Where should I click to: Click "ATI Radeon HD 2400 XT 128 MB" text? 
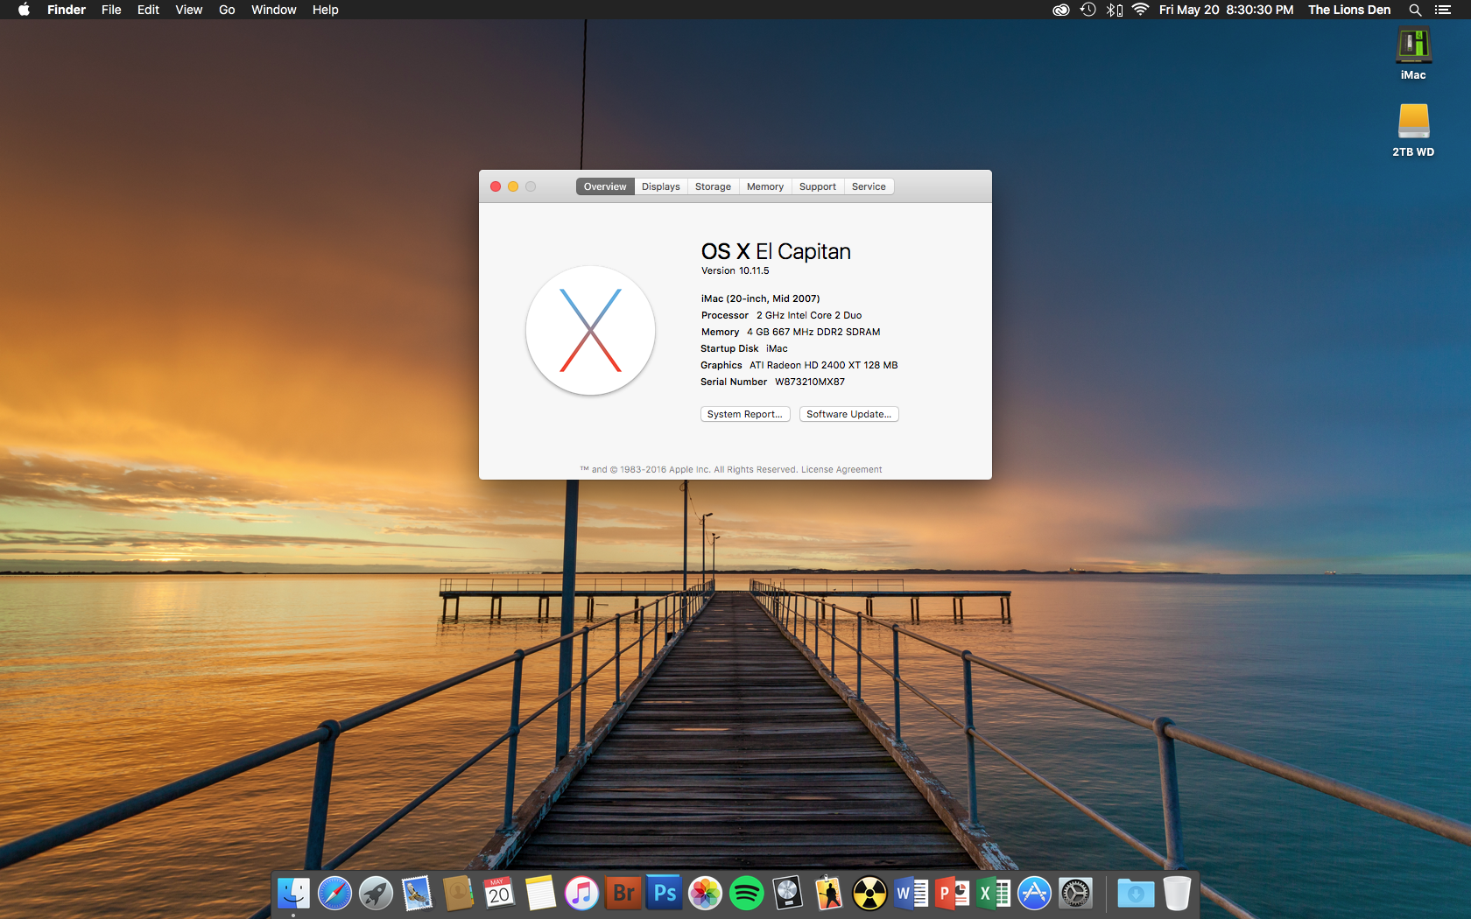(824, 365)
